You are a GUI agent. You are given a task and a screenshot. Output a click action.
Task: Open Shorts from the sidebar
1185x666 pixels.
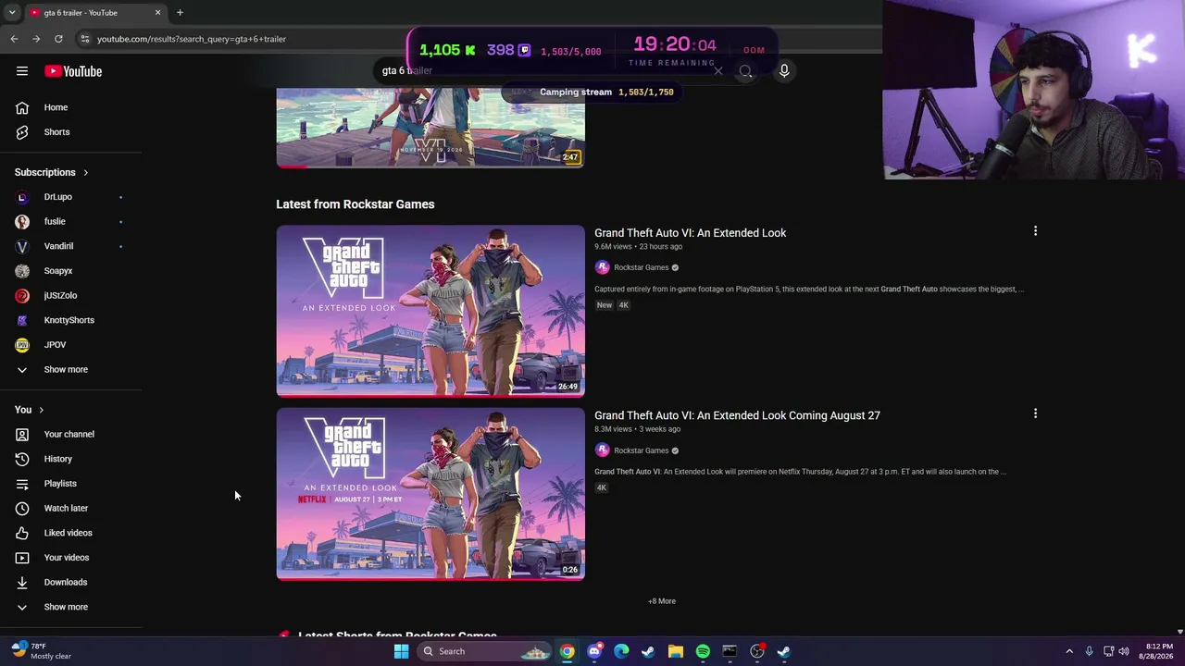point(70,132)
